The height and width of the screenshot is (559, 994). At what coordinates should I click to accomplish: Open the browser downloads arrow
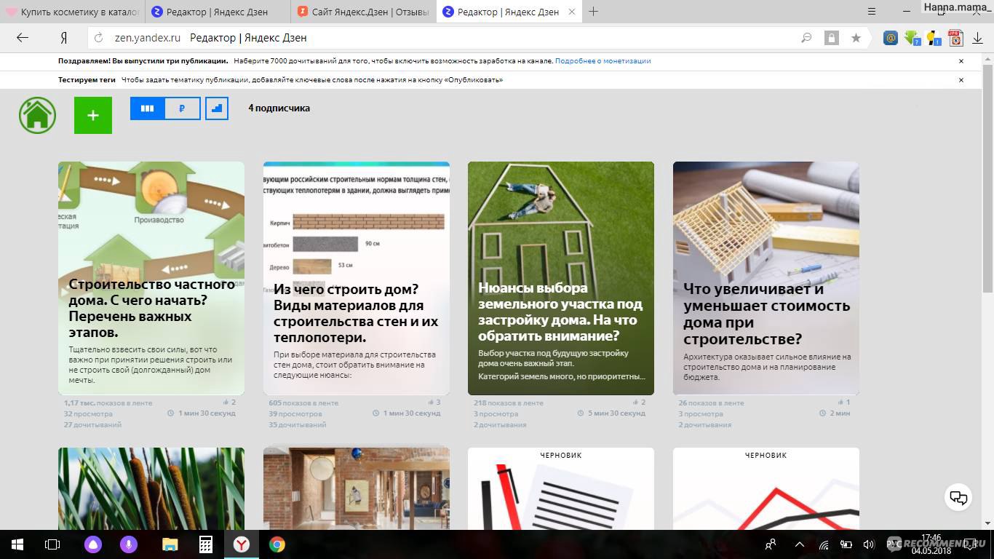(x=978, y=38)
